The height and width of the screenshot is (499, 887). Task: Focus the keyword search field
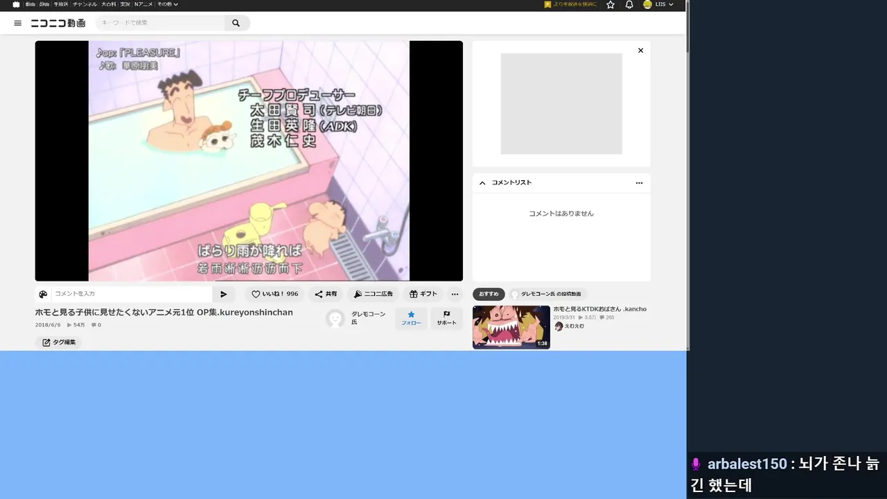(x=160, y=23)
